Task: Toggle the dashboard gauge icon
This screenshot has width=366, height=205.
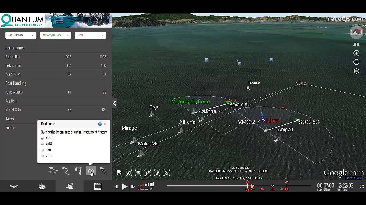Action: pos(91,171)
